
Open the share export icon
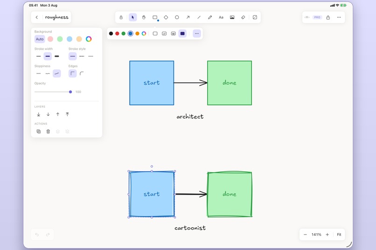[x=328, y=17]
